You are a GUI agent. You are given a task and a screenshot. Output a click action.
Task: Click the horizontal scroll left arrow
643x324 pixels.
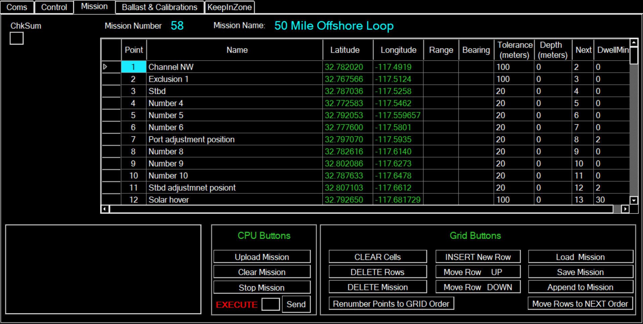click(105, 209)
